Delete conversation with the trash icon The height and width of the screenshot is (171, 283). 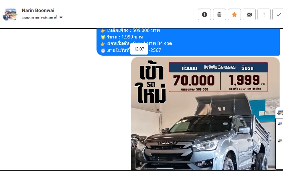pyautogui.click(x=220, y=14)
